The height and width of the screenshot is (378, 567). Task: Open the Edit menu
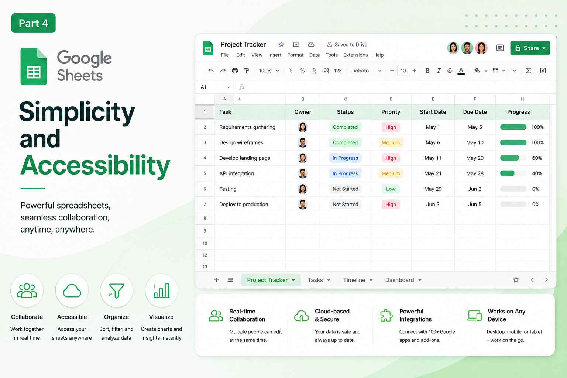(x=241, y=55)
